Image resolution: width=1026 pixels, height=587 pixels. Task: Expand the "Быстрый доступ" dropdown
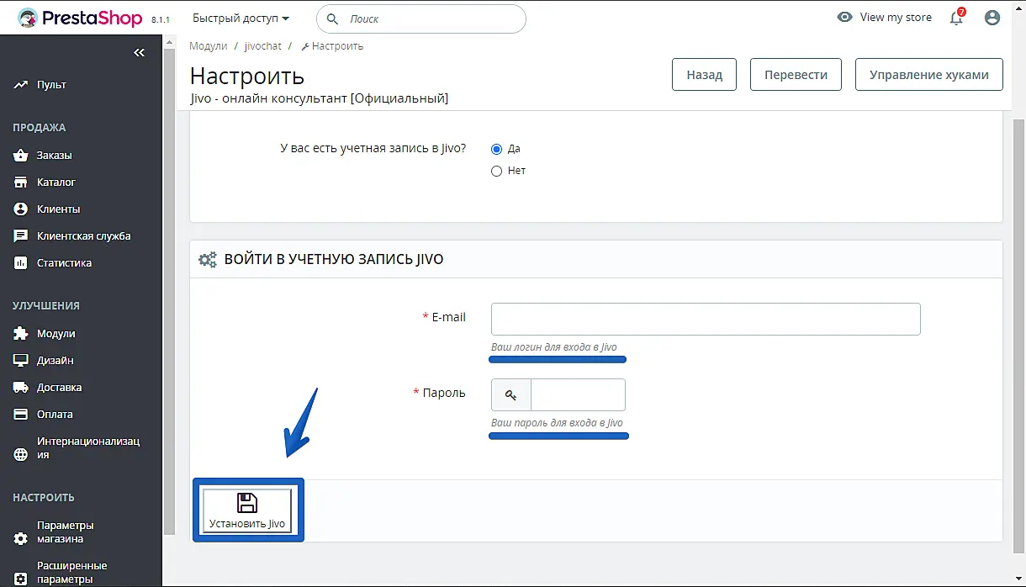click(241, 18)
